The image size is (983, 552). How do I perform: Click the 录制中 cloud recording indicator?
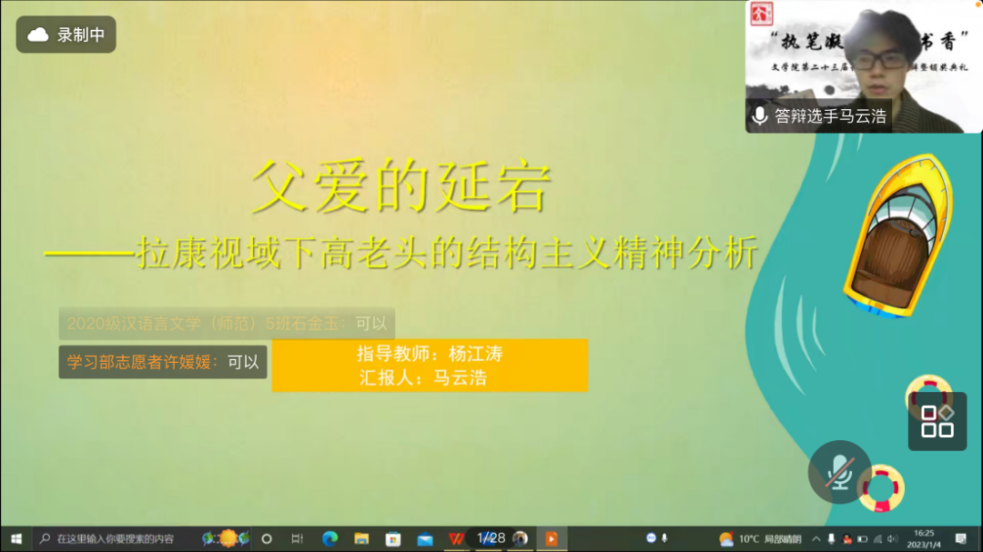(66, 35)
